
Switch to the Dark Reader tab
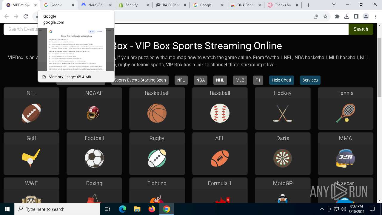[246, 5]
